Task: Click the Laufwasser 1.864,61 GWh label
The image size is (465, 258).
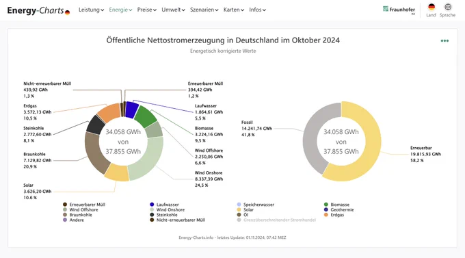Action: pos(209,112)
